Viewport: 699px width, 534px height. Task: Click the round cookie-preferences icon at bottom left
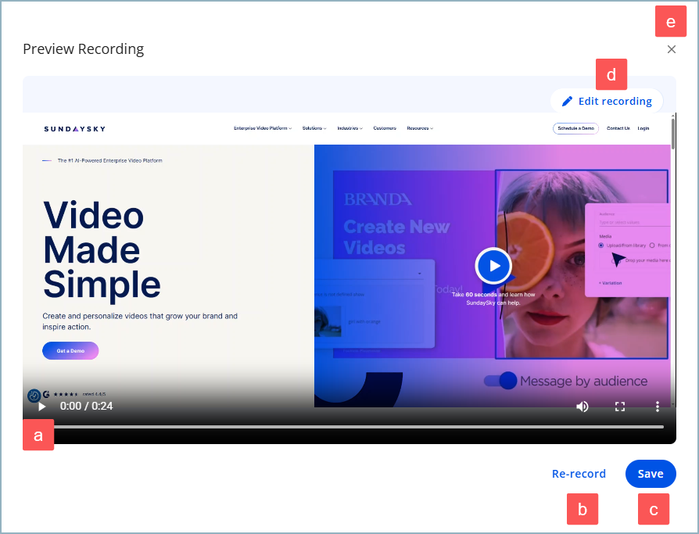pyautogui.click(x=34, y=396)
